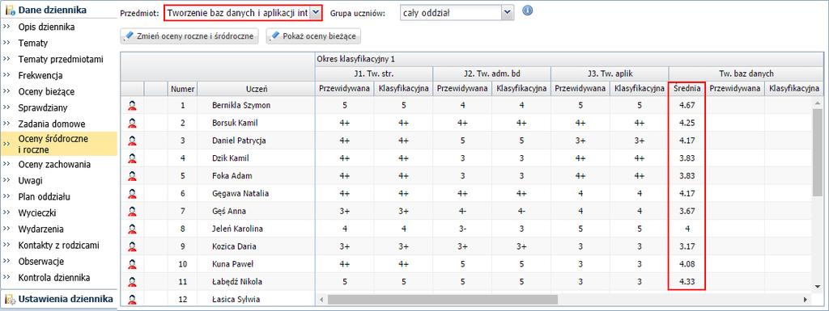Click the vertical scrollbar thumb
Screen dimensions: 829x311
coord(818,153)
